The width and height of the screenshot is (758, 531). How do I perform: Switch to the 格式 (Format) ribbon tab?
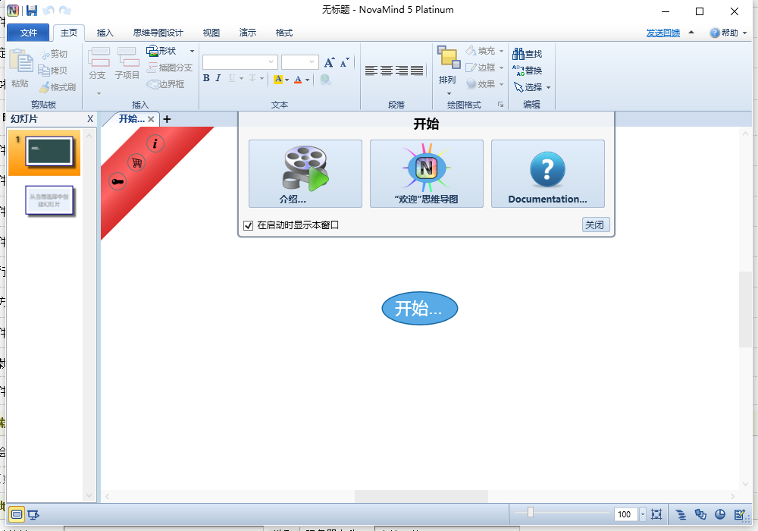pos(284,33)
